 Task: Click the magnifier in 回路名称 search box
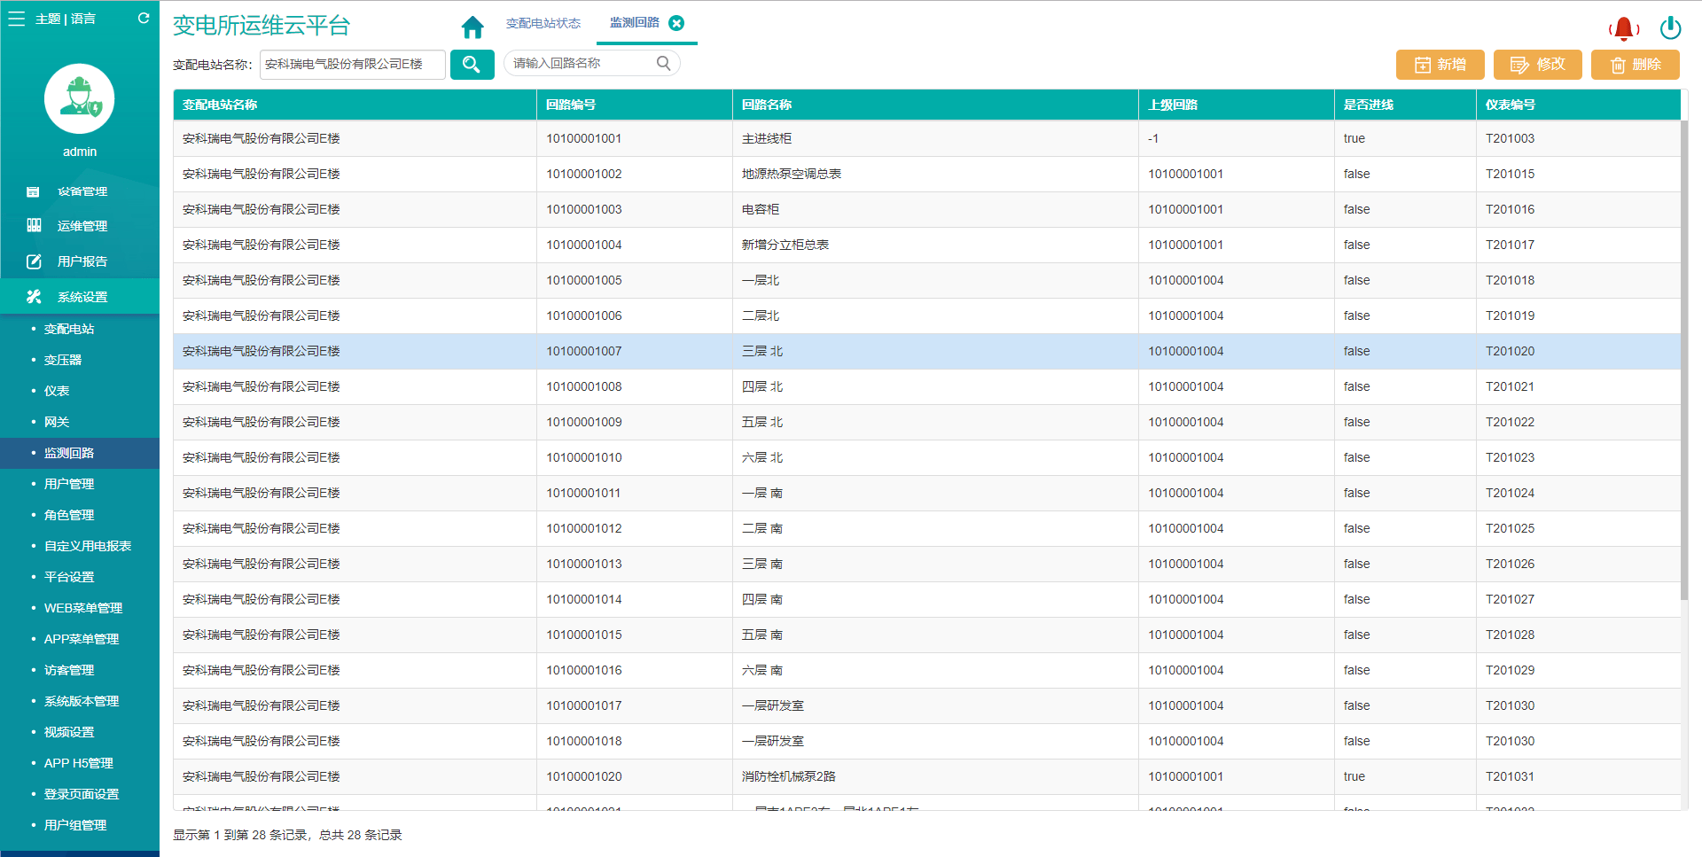point(663,63)
